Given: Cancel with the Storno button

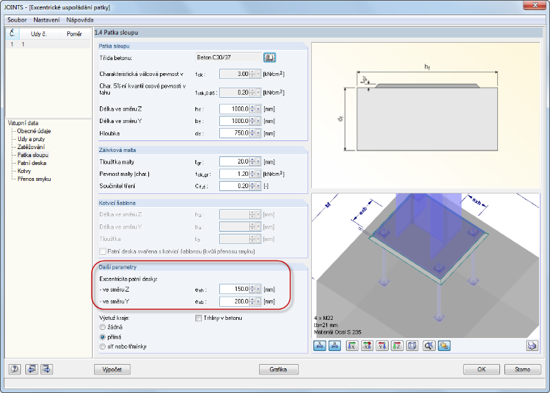Looking at the screenshot, I should point(522,370).
